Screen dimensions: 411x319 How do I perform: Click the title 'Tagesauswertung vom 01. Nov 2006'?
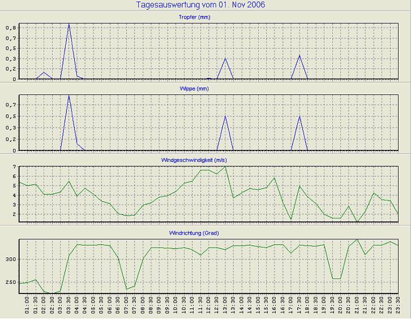tap(200, 5)
